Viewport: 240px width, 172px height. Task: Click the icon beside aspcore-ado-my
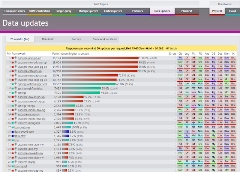[x=16, y=149]
